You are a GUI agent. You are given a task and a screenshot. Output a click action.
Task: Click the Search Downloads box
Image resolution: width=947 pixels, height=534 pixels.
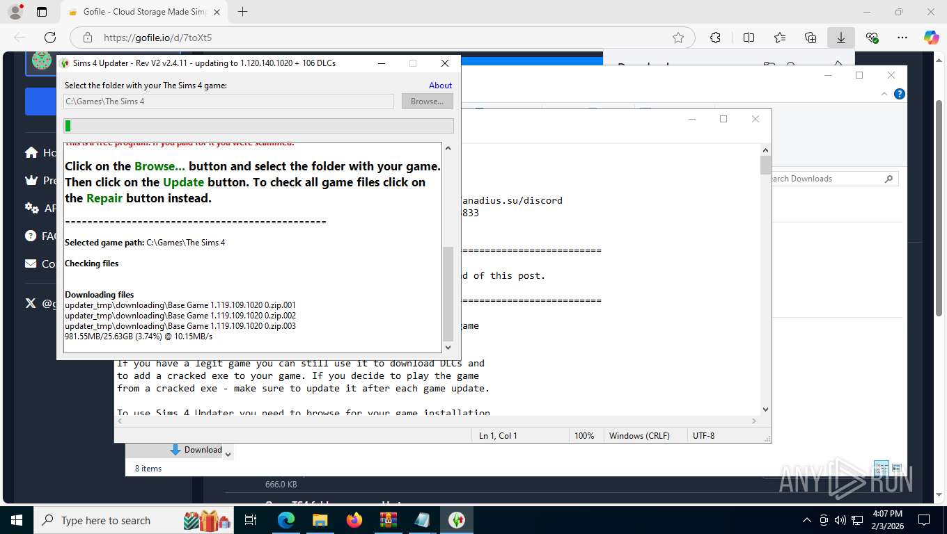[x=827, y=179]
